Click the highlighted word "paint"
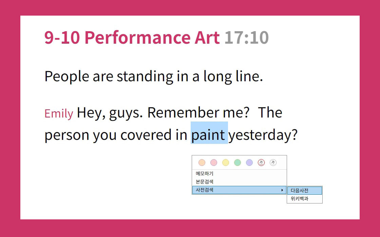This screenshot has height=237, width=380. 209,135
